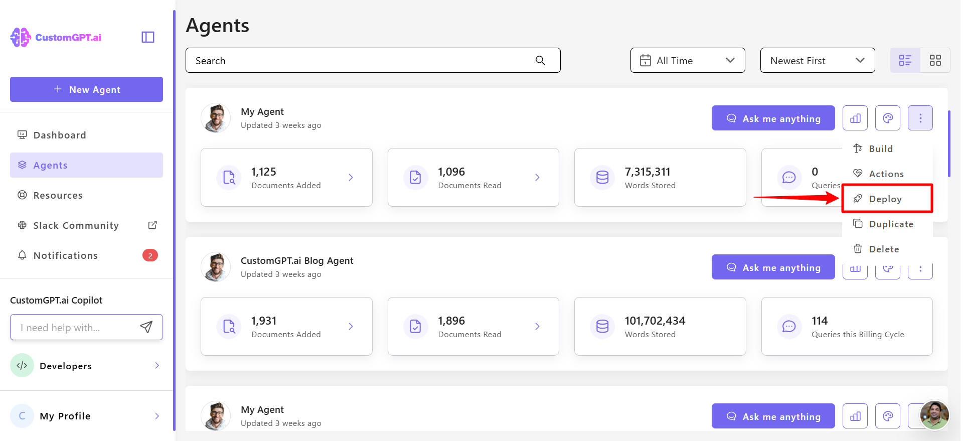Click the Developers code icon
This screenshot has height=441, width=963.
click(x=22, y=365)
